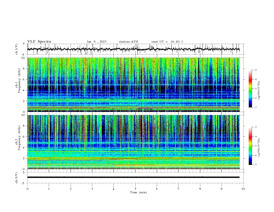274x212 pixels.
Task: Click inside the ch.2 spectrogram panel
Action: [134, 142]
